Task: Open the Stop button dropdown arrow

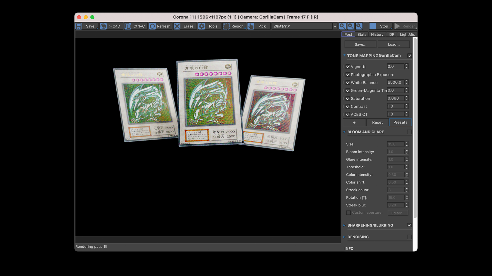Action: (x=391, y=28)
